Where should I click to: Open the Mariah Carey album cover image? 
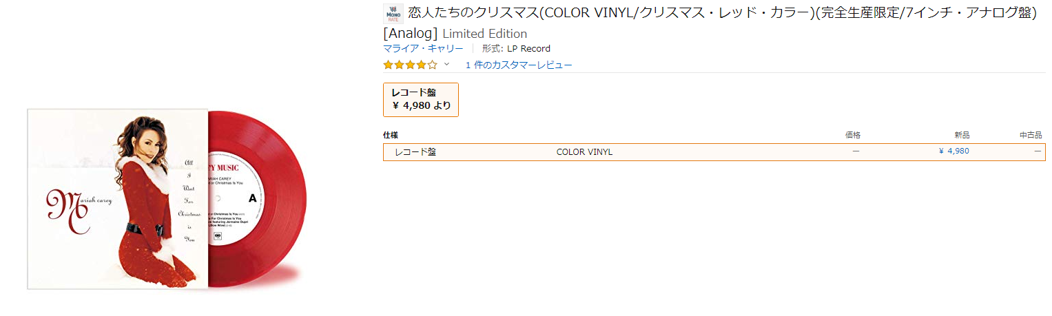click(117, 199)
